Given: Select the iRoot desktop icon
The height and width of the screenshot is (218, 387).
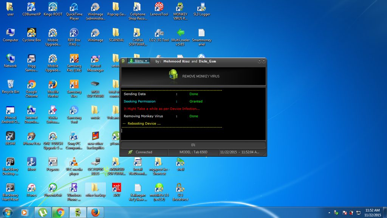Looking at the screenshot, I should coord(32,164).
